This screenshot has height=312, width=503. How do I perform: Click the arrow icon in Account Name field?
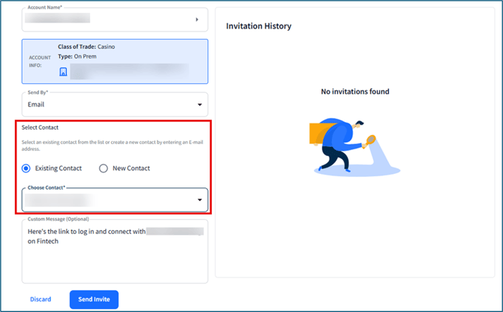click(197, 19)
